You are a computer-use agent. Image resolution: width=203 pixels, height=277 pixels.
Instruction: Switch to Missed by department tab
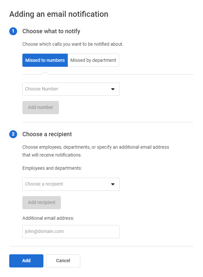coord(93,61)
